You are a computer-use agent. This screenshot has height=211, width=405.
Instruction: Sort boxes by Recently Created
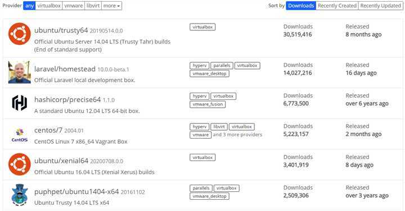point(337,6)
